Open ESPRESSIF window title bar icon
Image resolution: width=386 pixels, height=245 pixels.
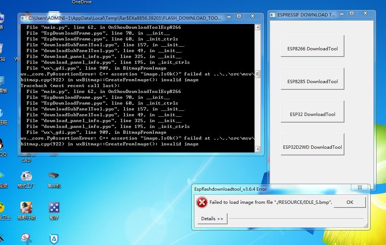tap(273, 15)
